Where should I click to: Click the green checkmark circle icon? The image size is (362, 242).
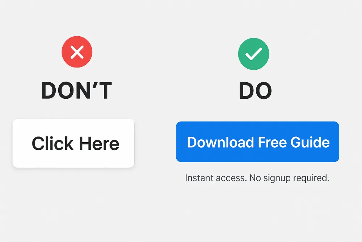pyautogui.click(x=253, y=54)
